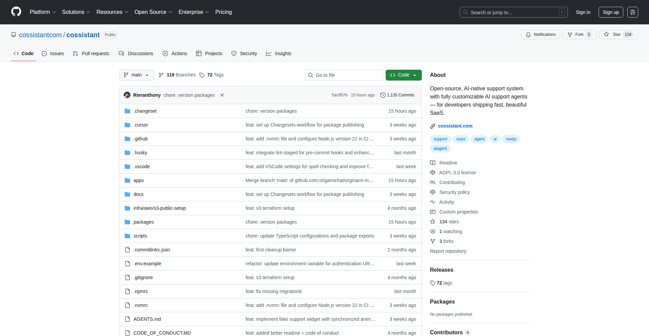
Task: Open the cossistant.com website link
Action: 455,126
